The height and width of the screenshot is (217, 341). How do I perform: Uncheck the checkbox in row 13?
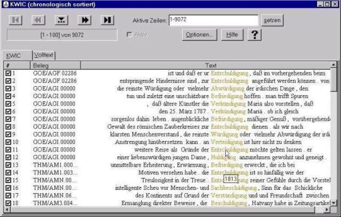pyautogui.click(x=8, y=165)
